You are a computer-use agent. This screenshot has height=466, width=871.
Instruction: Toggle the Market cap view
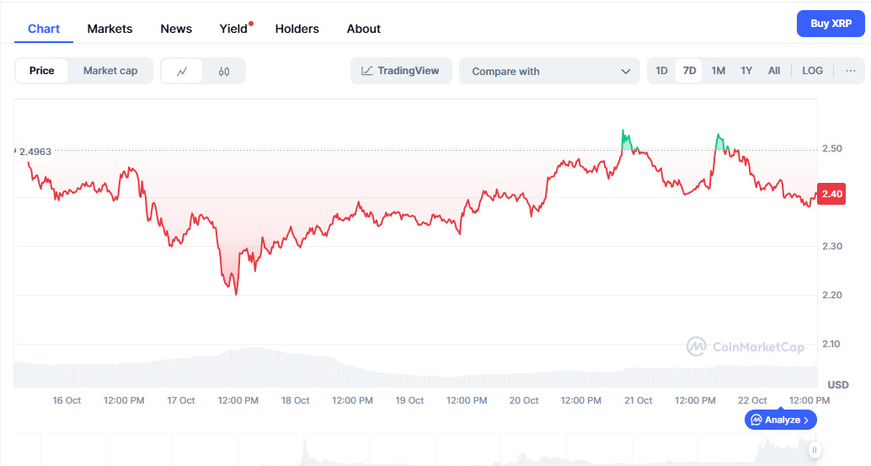point(110,71)
